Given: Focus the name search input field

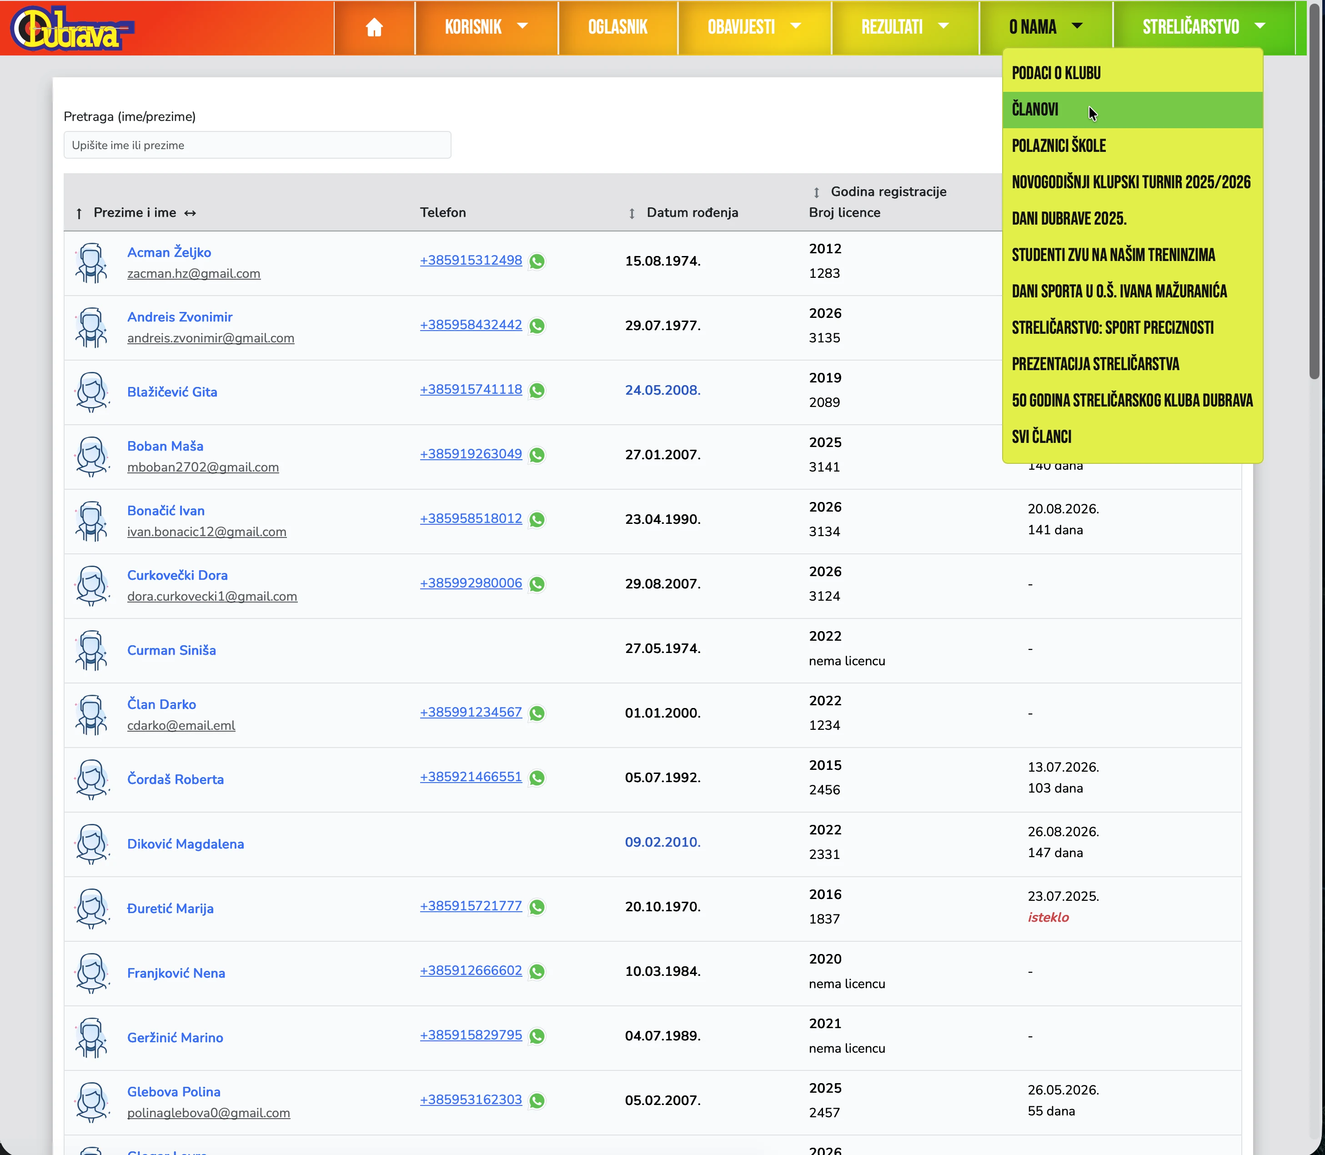Looking at the screenshot, I should (x=257, y=145).
